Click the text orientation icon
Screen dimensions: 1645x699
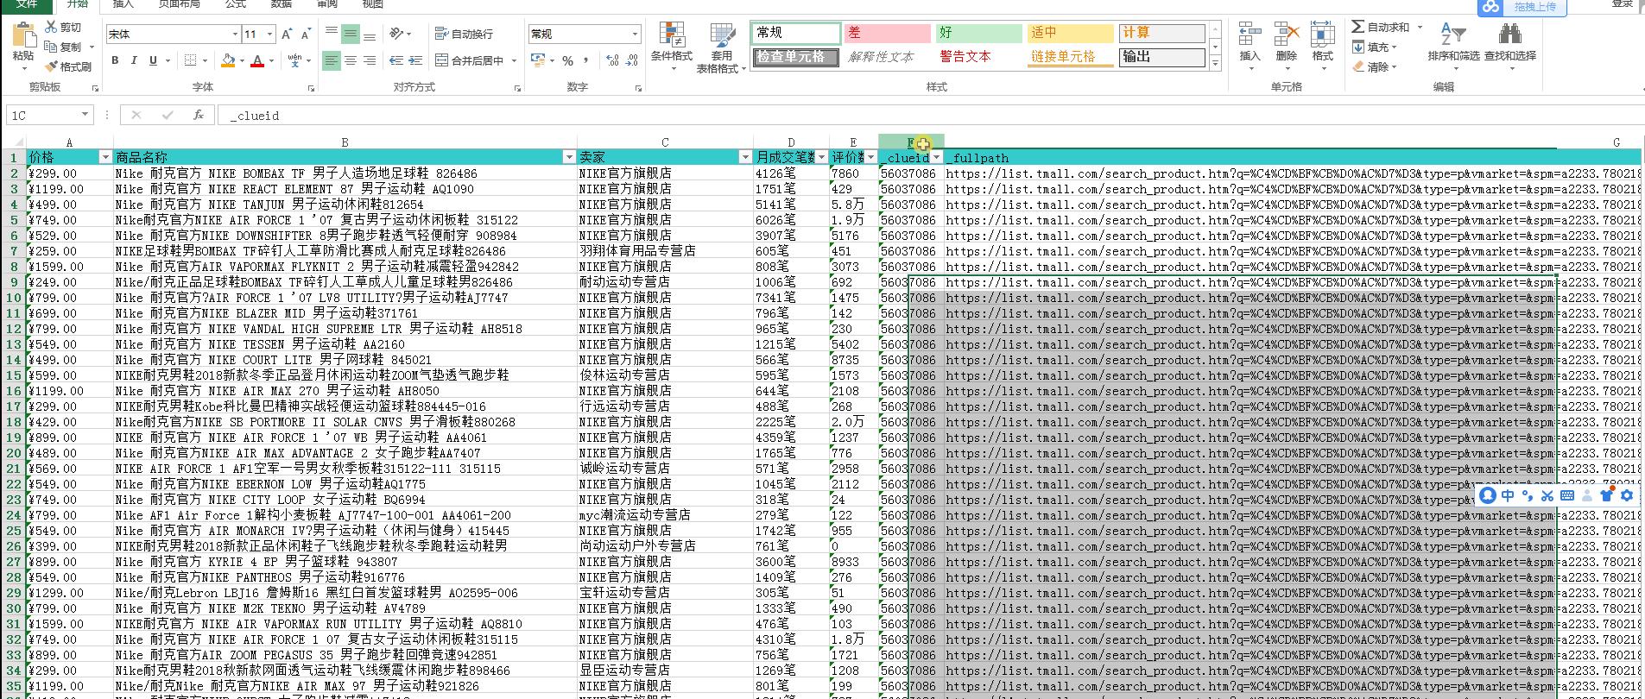pyautogui.click(x=395, y=34)
